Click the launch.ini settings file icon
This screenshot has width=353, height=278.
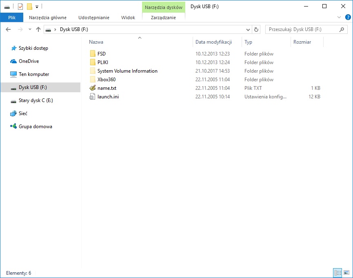pos(92,96)
